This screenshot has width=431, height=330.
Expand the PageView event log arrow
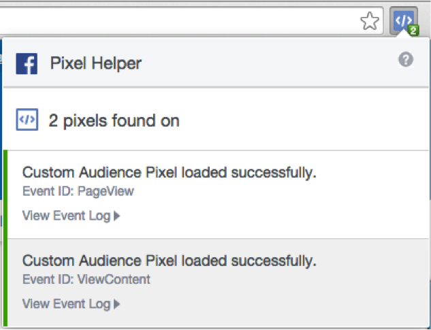click(117, 216)
